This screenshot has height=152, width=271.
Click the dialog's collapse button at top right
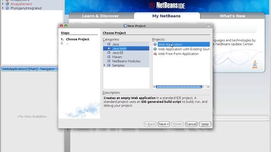pyautogui.click(x=209, y=26)
